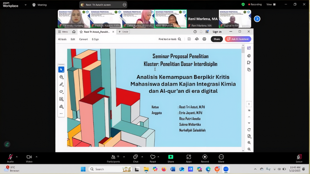Click the Acrobat zoom out magnifier

[249, 149]
